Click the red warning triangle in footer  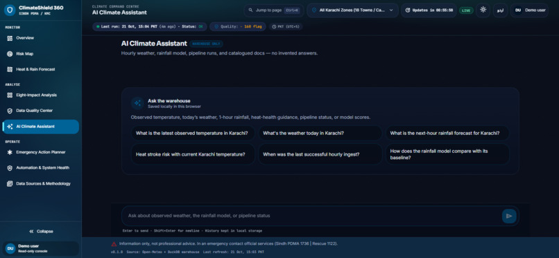click(114, 243)
